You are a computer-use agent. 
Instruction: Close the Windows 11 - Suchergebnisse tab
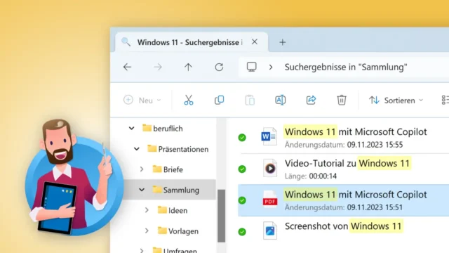click(x=254, y=42)
